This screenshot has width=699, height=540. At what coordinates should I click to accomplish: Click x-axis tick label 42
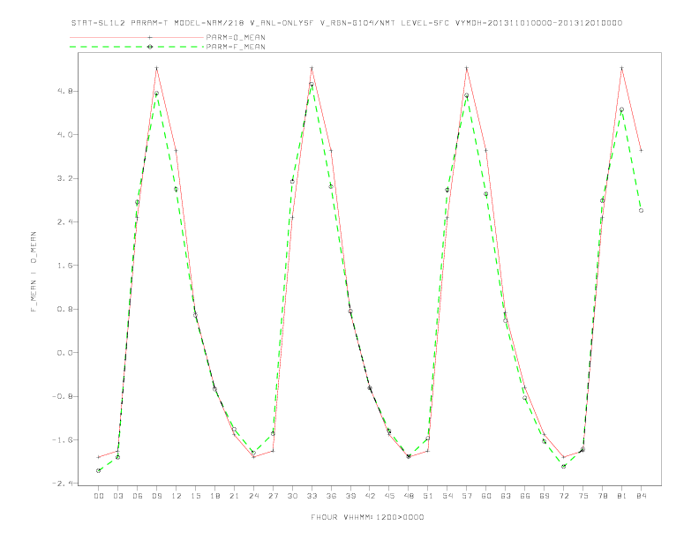coord(370,496)
